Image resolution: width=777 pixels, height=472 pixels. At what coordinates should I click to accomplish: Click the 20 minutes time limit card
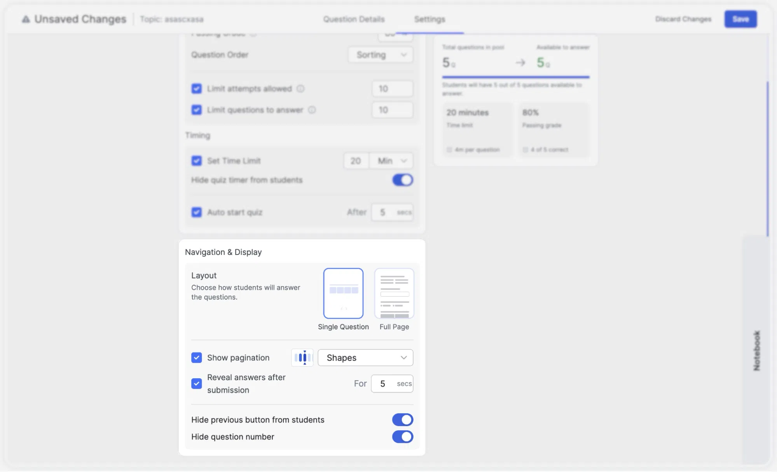pyautogui.click(x=478, y=130)
